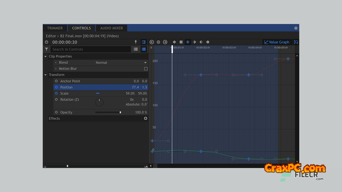The width and height of the screenshot is (342, 192).
Task: Toggle keyframing for Opacity
Action: click(56, 112)
